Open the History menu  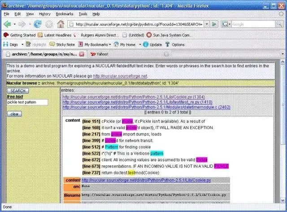click(x=45, y=14)
